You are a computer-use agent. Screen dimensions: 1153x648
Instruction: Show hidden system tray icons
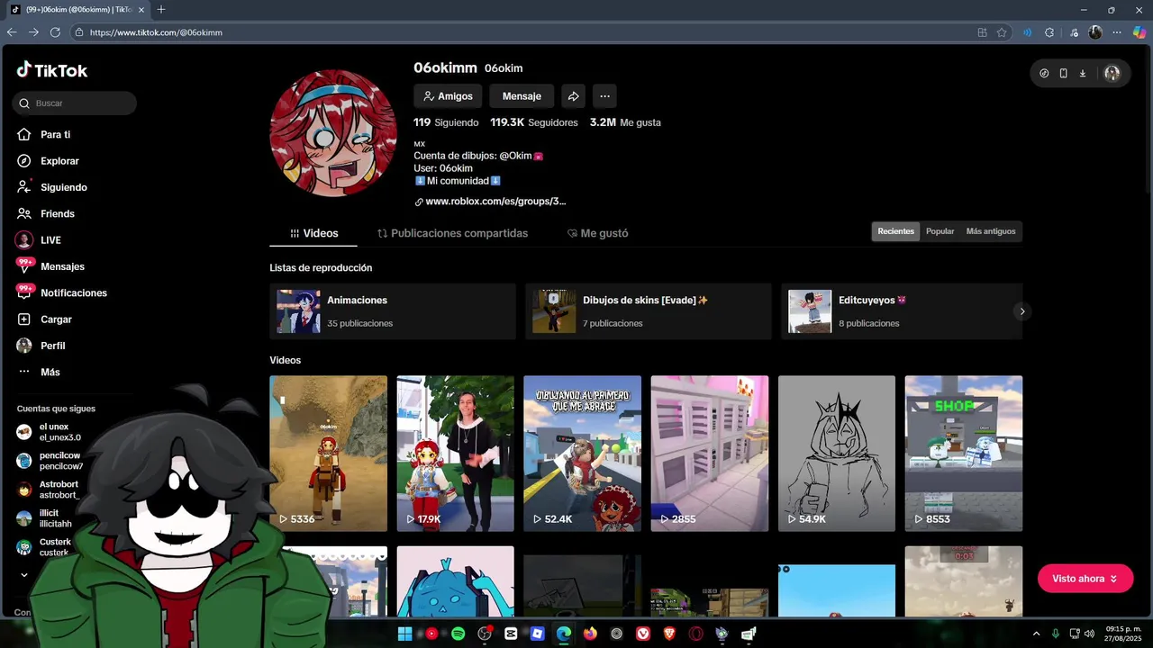(x=1036, y=634)
